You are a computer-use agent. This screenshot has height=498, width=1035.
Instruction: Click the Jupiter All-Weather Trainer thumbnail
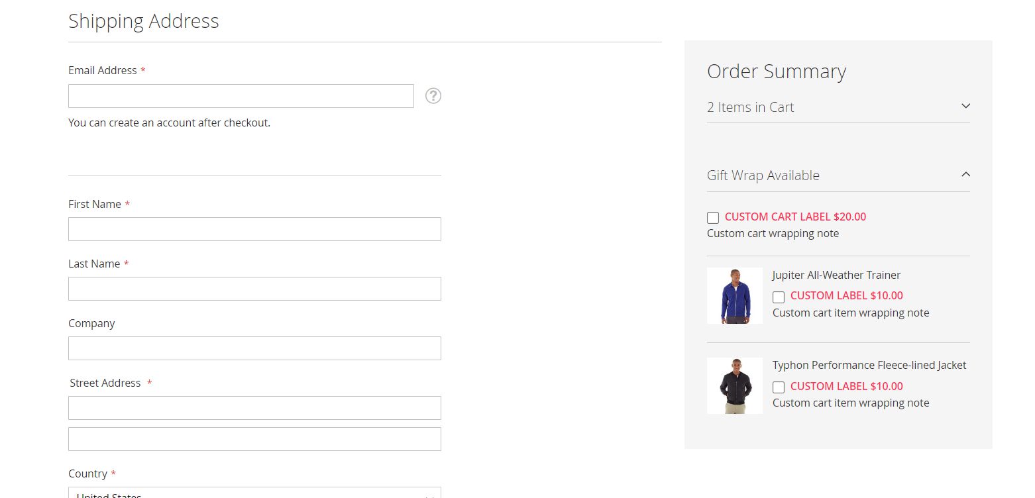pyautogui.click(x=735, y=295)
